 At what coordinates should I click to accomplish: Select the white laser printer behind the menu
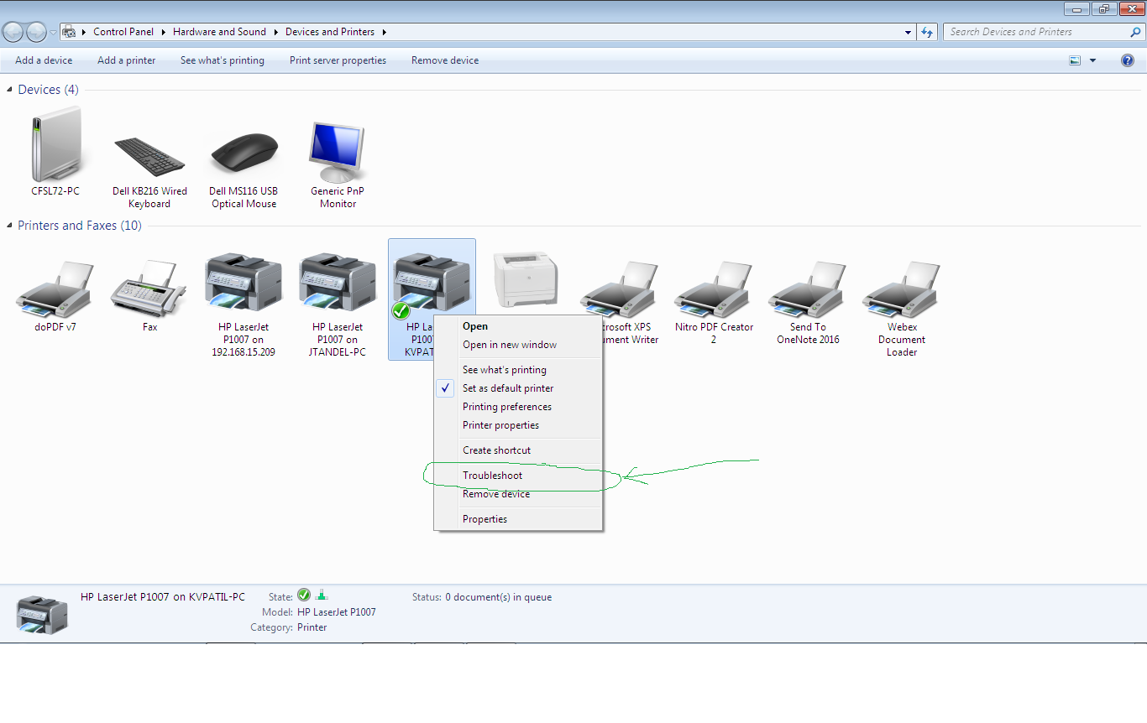[x=526, y=280]
